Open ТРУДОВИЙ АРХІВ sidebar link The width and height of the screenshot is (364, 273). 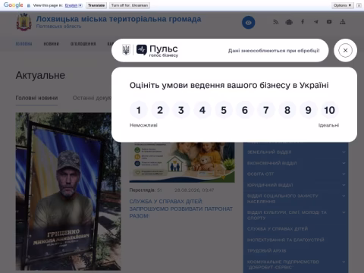coord(267,251)
